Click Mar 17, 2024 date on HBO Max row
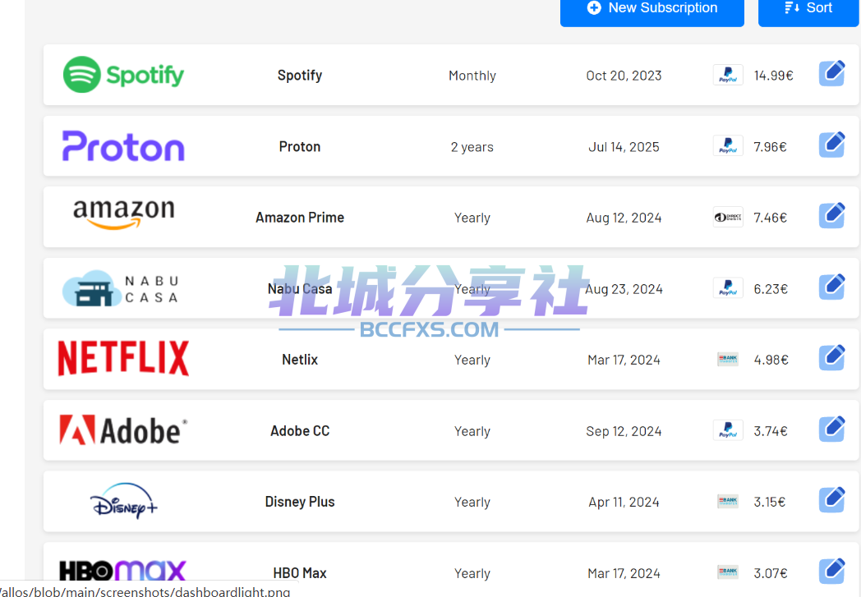 624,573
